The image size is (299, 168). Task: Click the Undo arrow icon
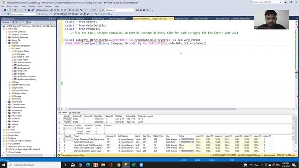click(x=81, y=10)
